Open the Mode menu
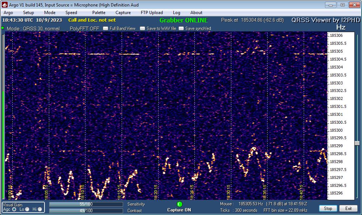362x215 pixels. [x=50, y=13]
